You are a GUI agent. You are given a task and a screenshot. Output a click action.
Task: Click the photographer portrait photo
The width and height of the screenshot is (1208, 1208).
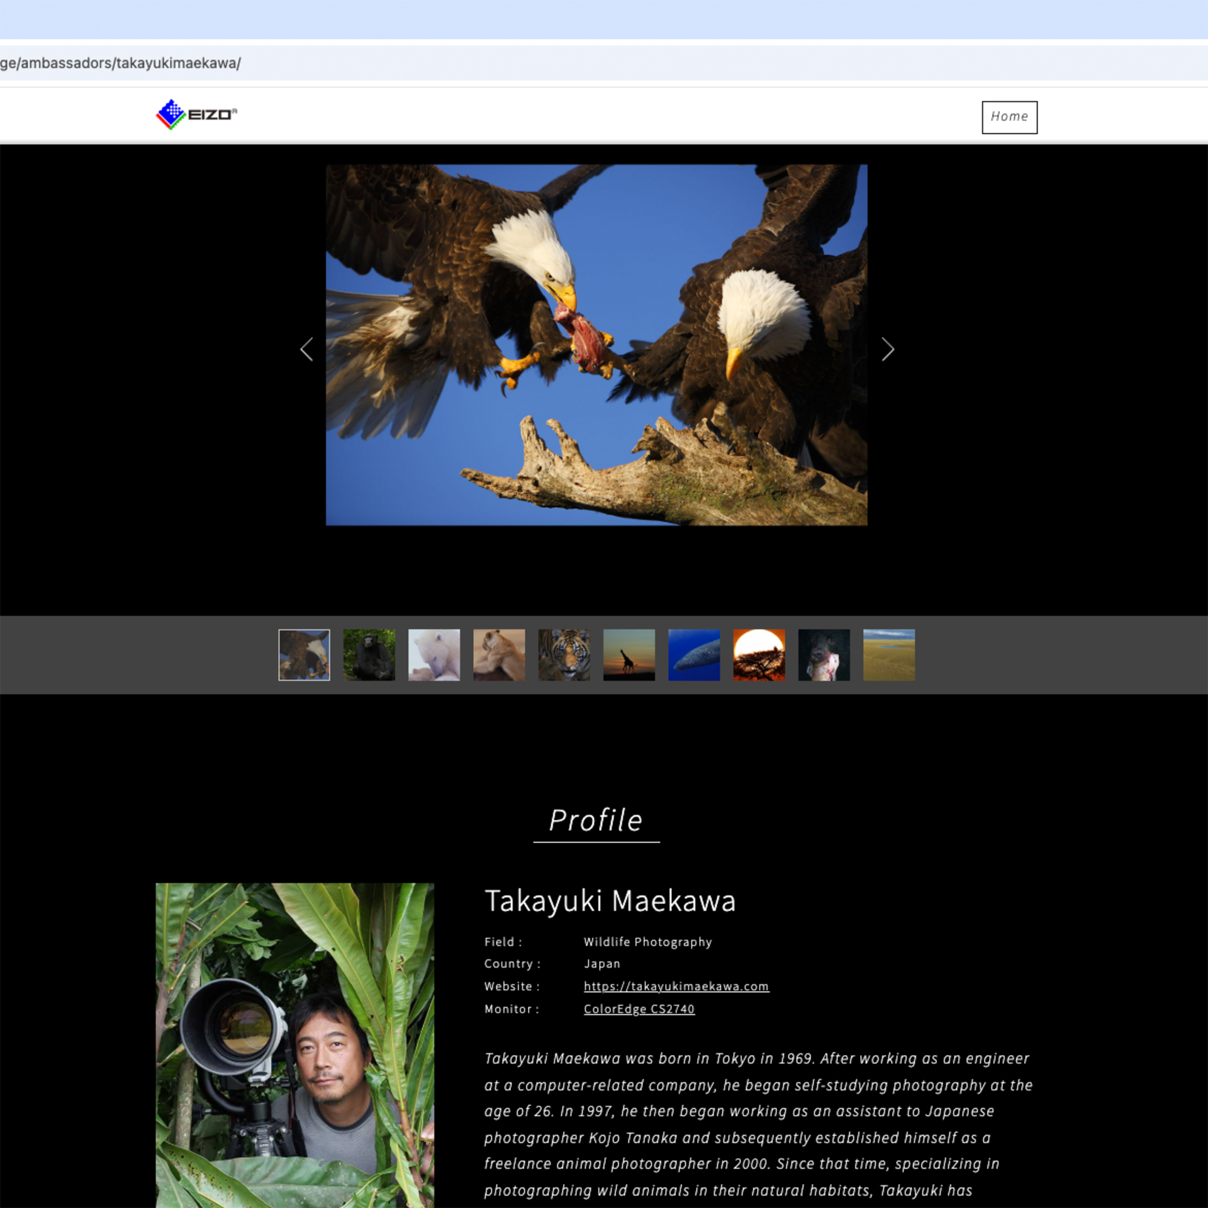pos(294,1045)
